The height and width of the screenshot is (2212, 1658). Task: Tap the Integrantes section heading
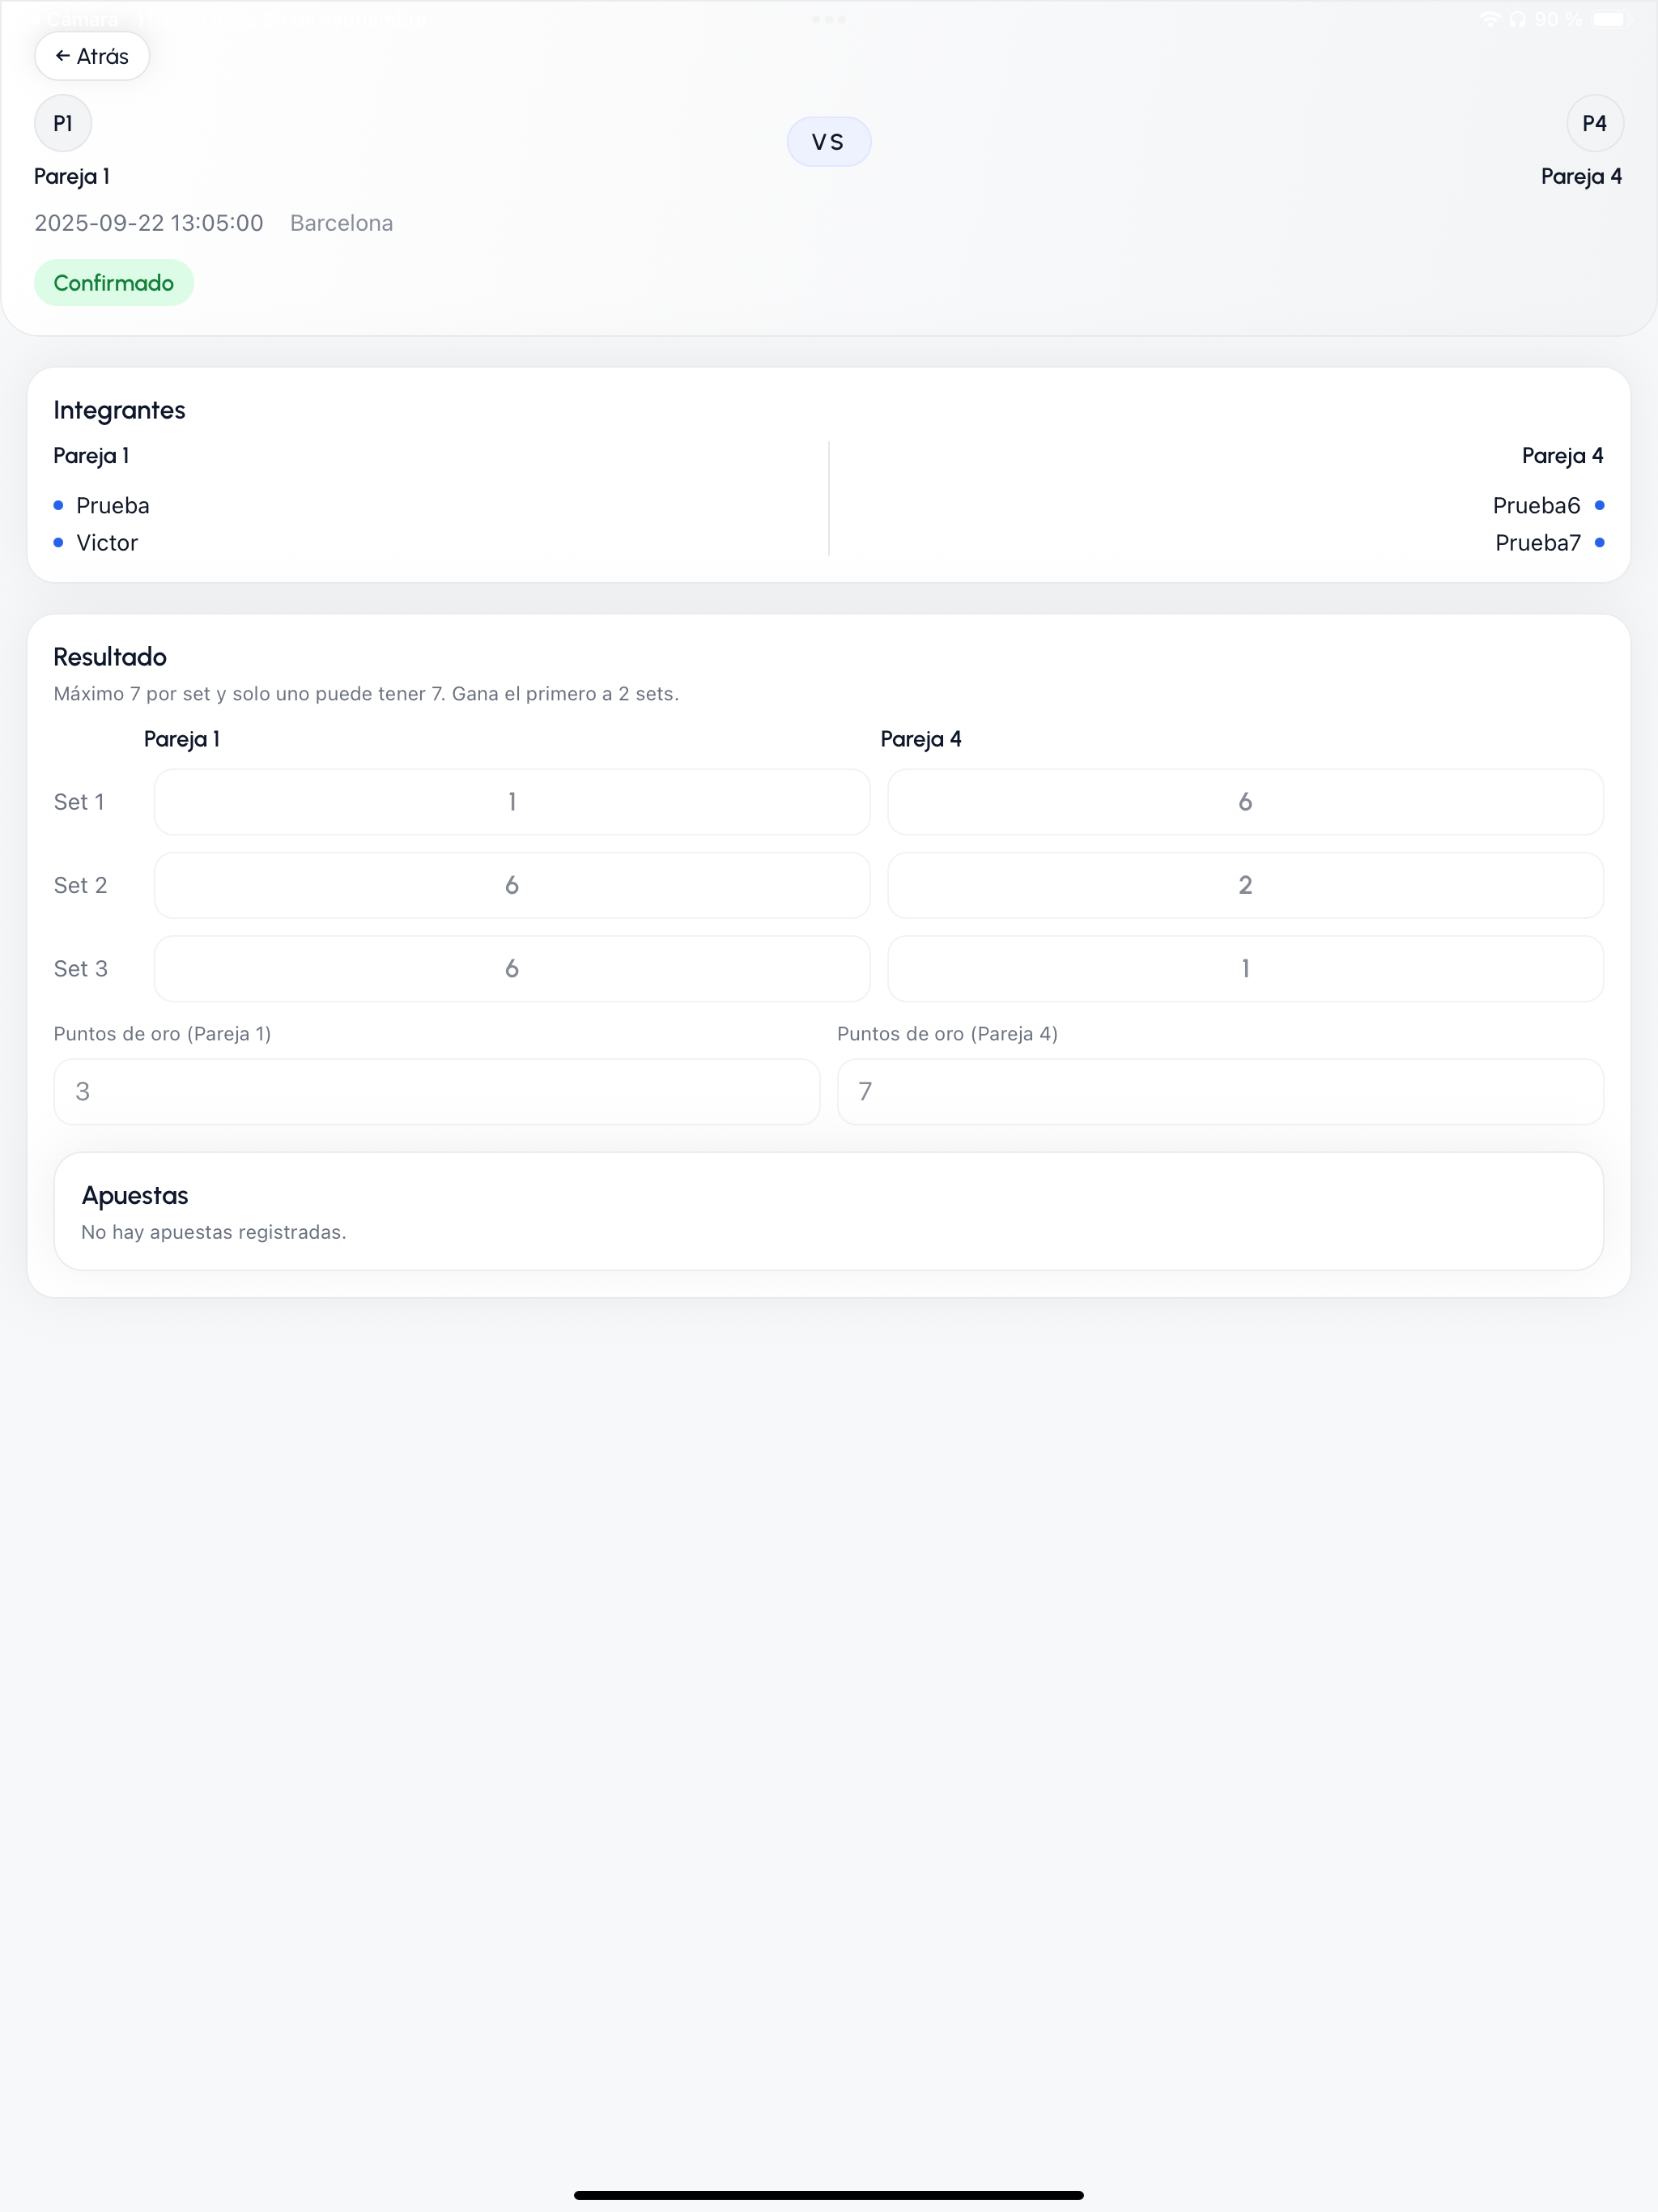click(x=120, y=410)
